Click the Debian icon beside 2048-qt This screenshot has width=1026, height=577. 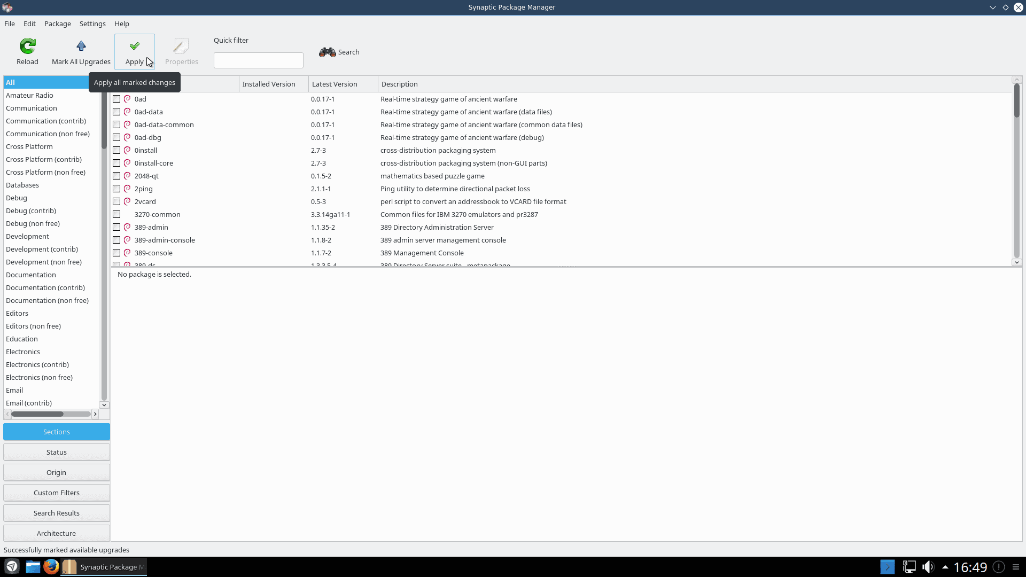click(127, 176)
